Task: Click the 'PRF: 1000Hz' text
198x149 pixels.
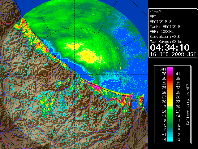Action: 162,32
